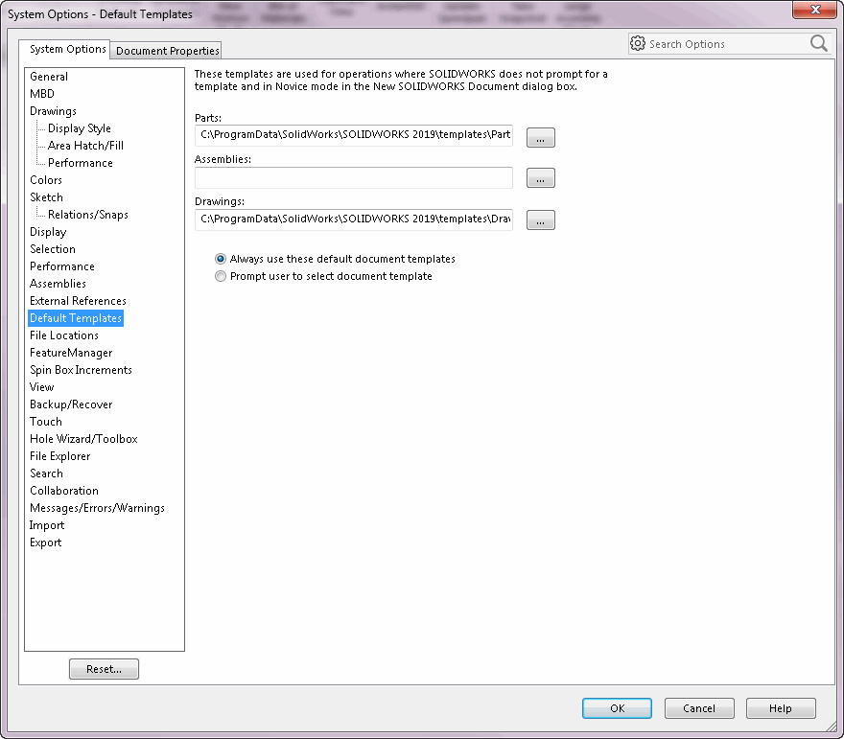
Task: Click the empty Assemblies path field
Action: click(354, 177)
